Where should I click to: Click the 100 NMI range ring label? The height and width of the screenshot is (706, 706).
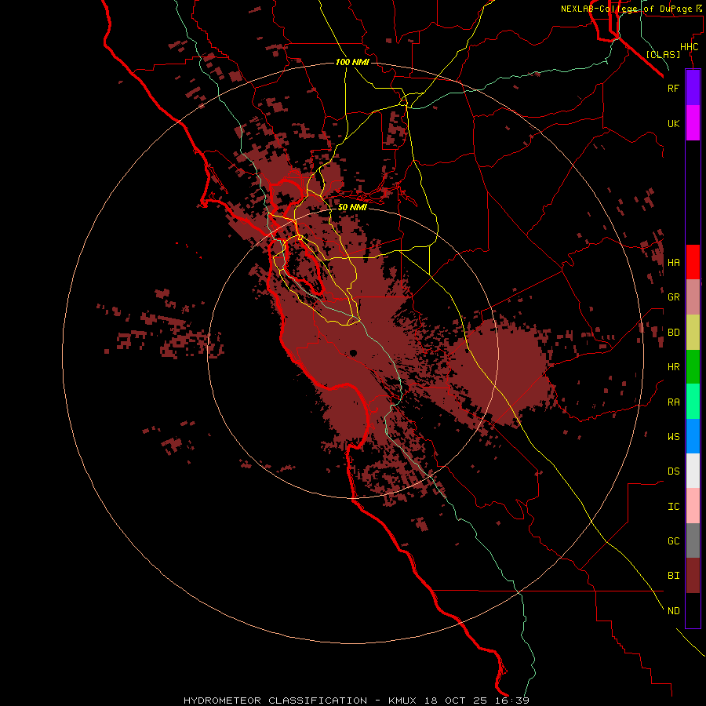352,62
